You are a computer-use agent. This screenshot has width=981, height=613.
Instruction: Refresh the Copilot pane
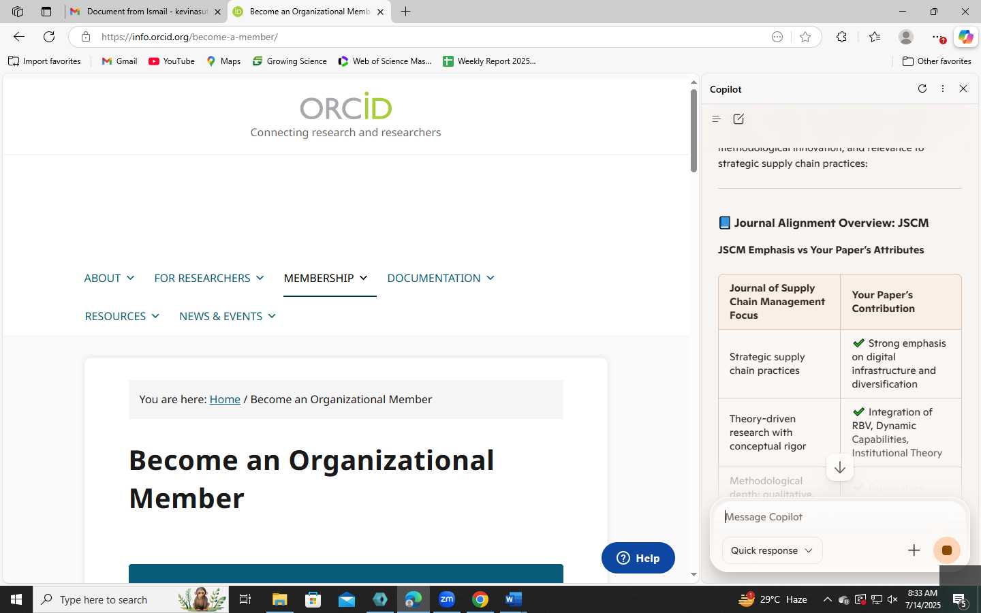pyautogui.click(x=922, y=89)
